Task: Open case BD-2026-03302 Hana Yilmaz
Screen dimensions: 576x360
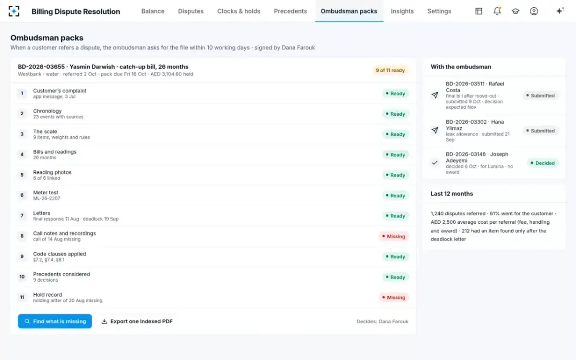Action: pyautogui.click(x=494, y=131)
